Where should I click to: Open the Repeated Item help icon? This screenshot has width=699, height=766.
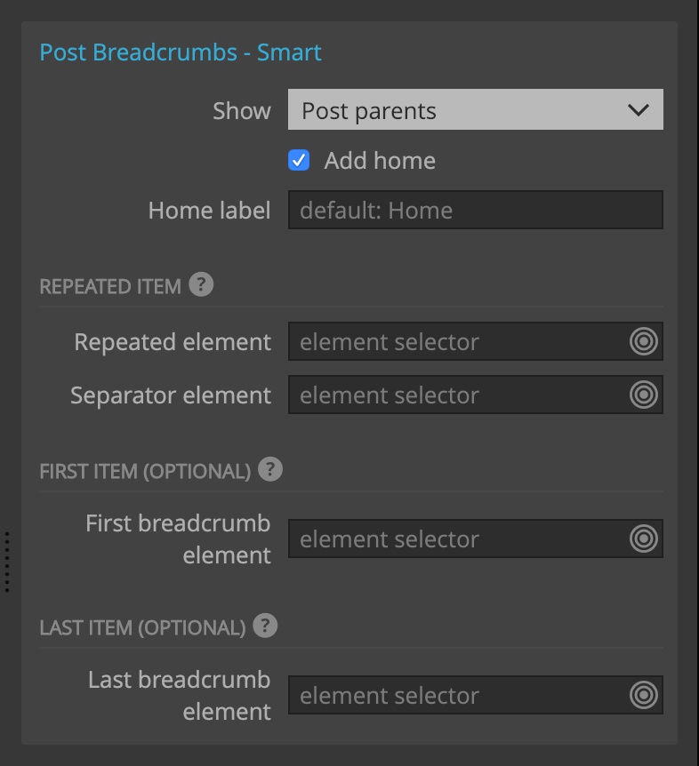point(201,284)
